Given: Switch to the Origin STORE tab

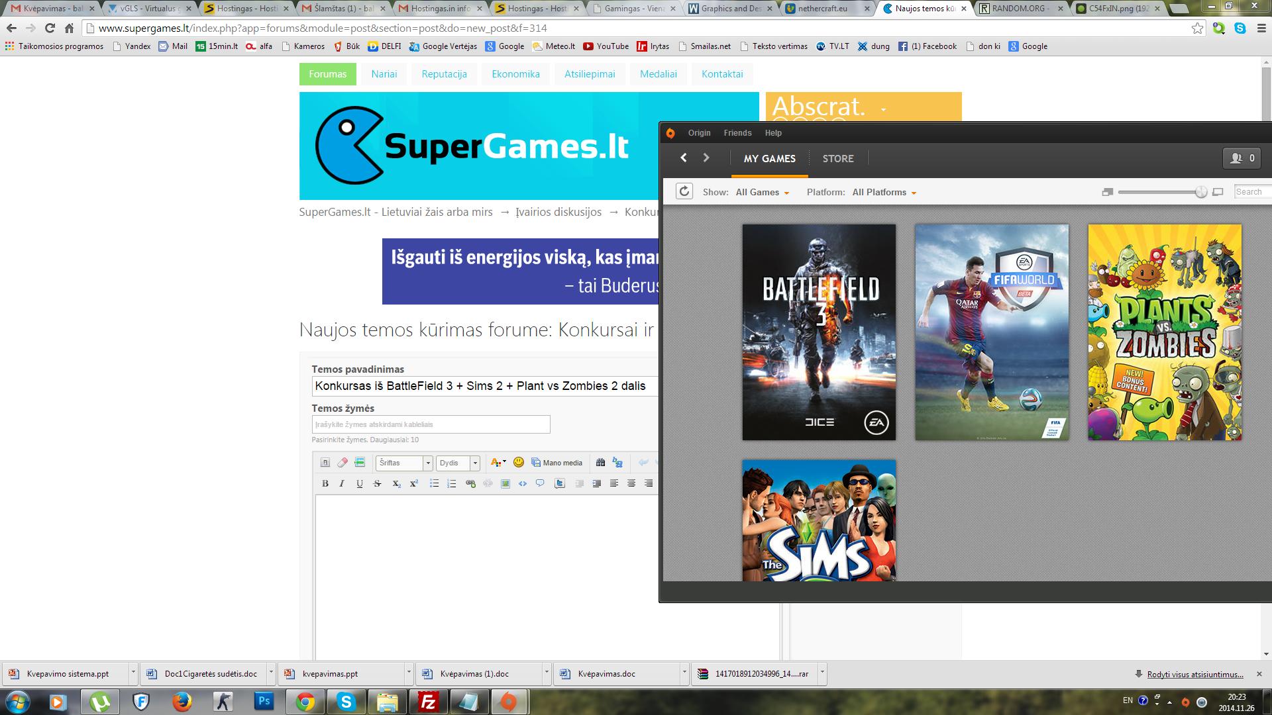Looking at the screenshot, I should point(837,158).
